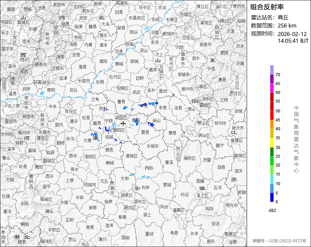Click the 兰考 county label
The image size is (311, 247).
[95, 99]
